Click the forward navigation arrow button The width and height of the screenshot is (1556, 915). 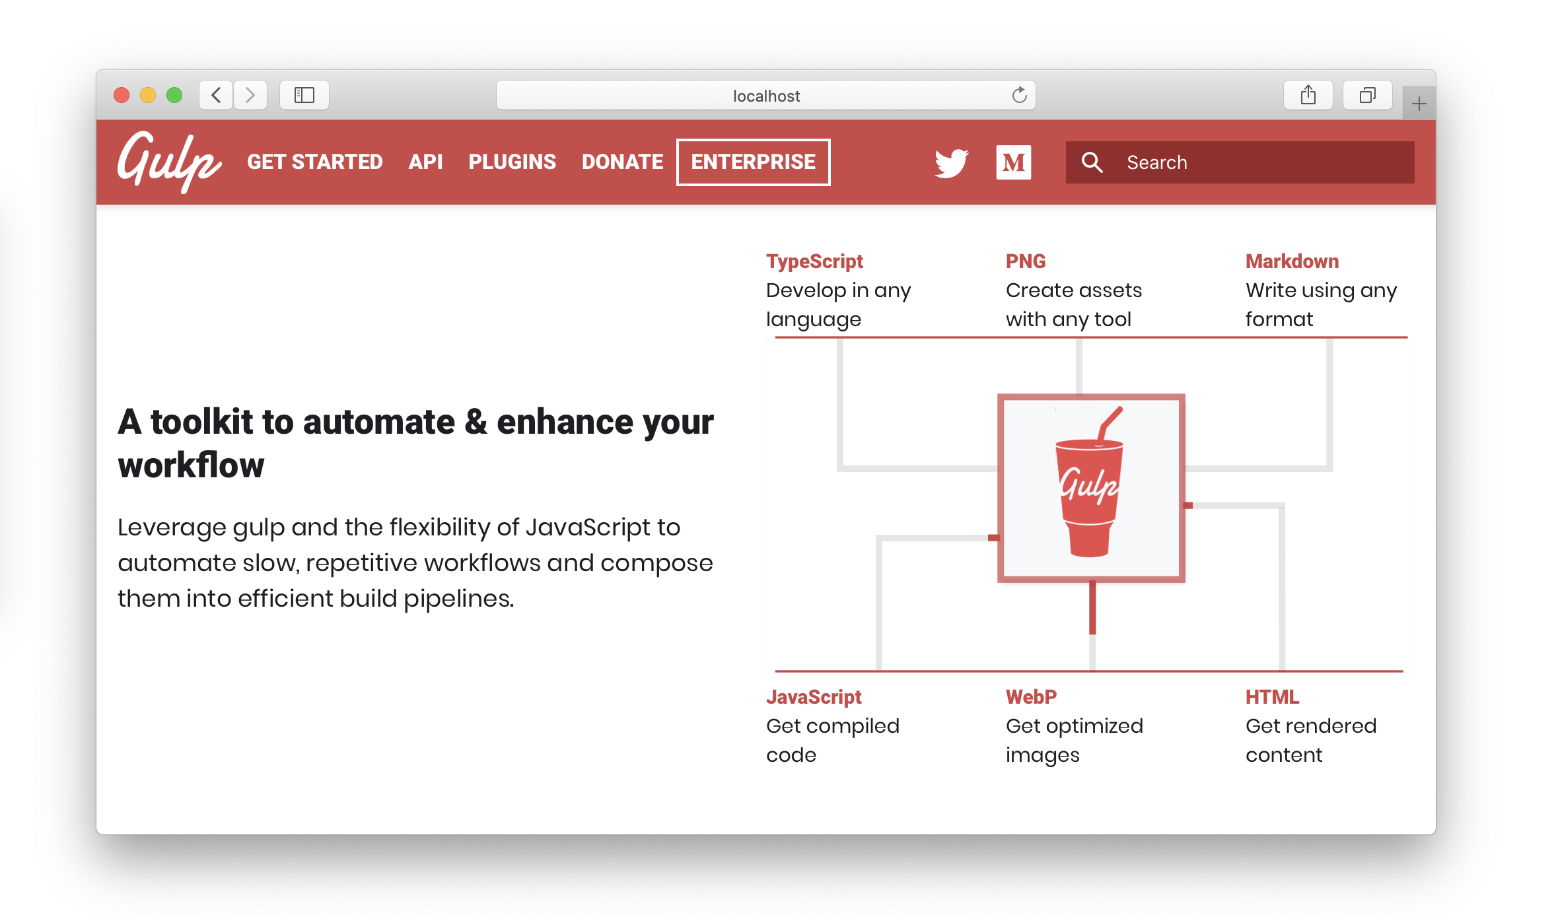pyautogui.click(x=250, y=95)
